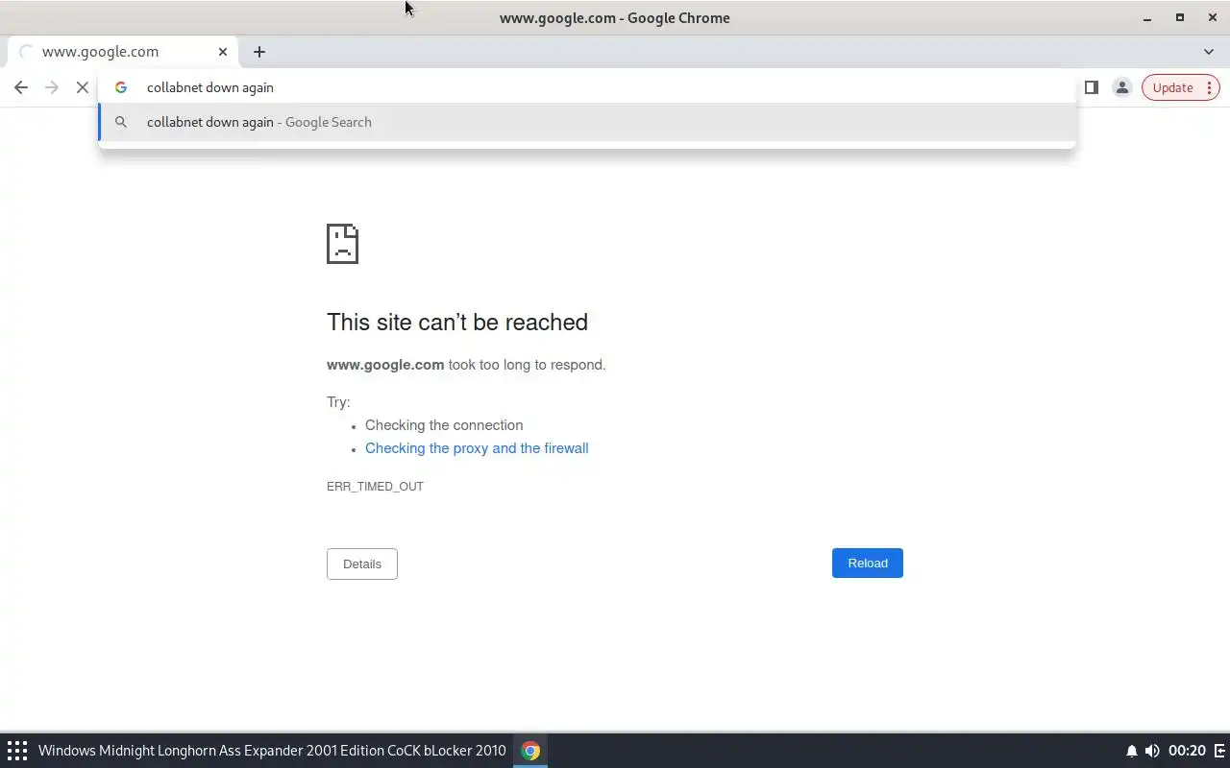Maximize the Chrome window
Image resolution: width=1230 pixels, height=768 pixels.
click(x=1180, y=18)
